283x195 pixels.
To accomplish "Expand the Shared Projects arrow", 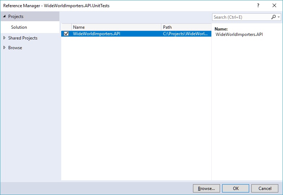I will (x=4, y=38).
